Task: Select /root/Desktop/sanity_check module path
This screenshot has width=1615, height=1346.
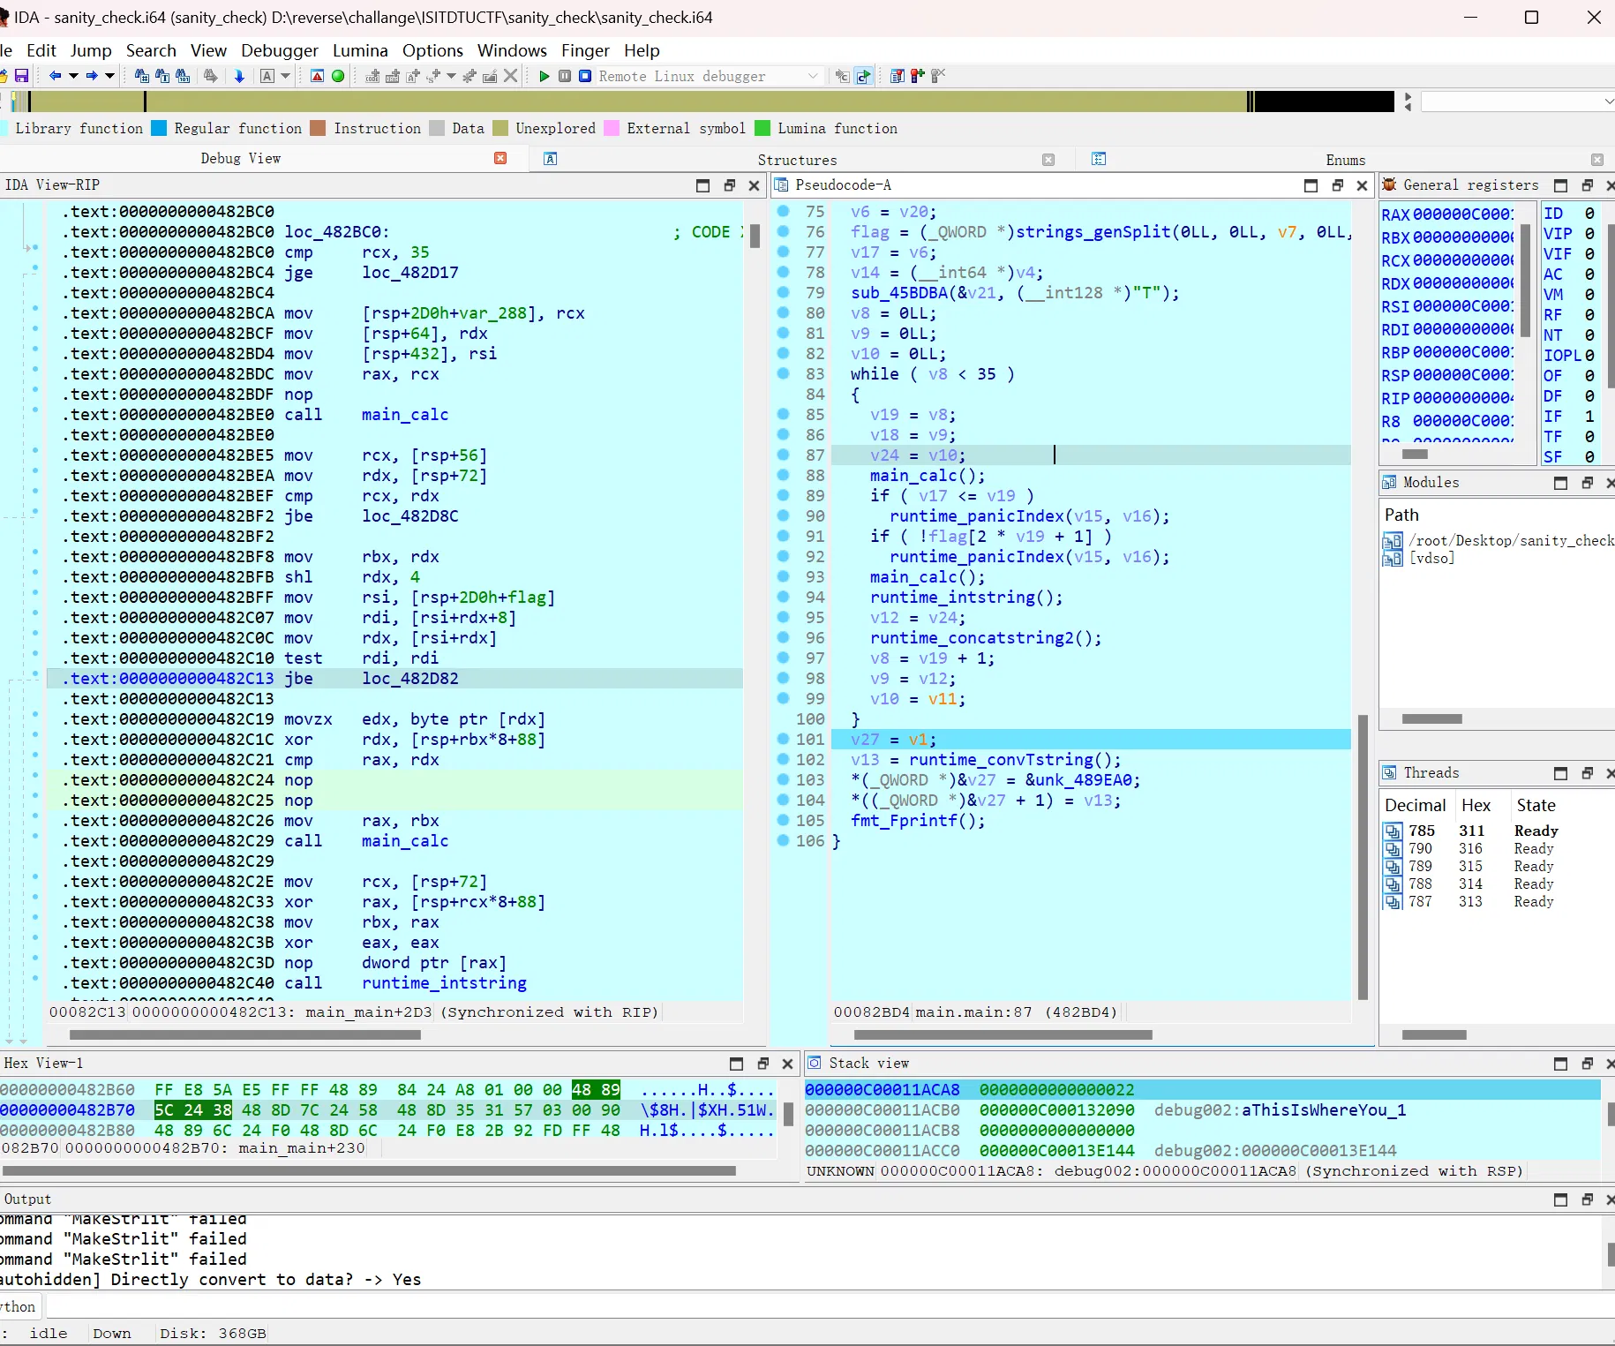Action: (1510, 540)
